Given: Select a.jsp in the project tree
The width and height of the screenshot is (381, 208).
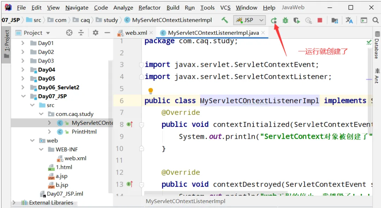Looking at the screenshot, I should (62, 176).
